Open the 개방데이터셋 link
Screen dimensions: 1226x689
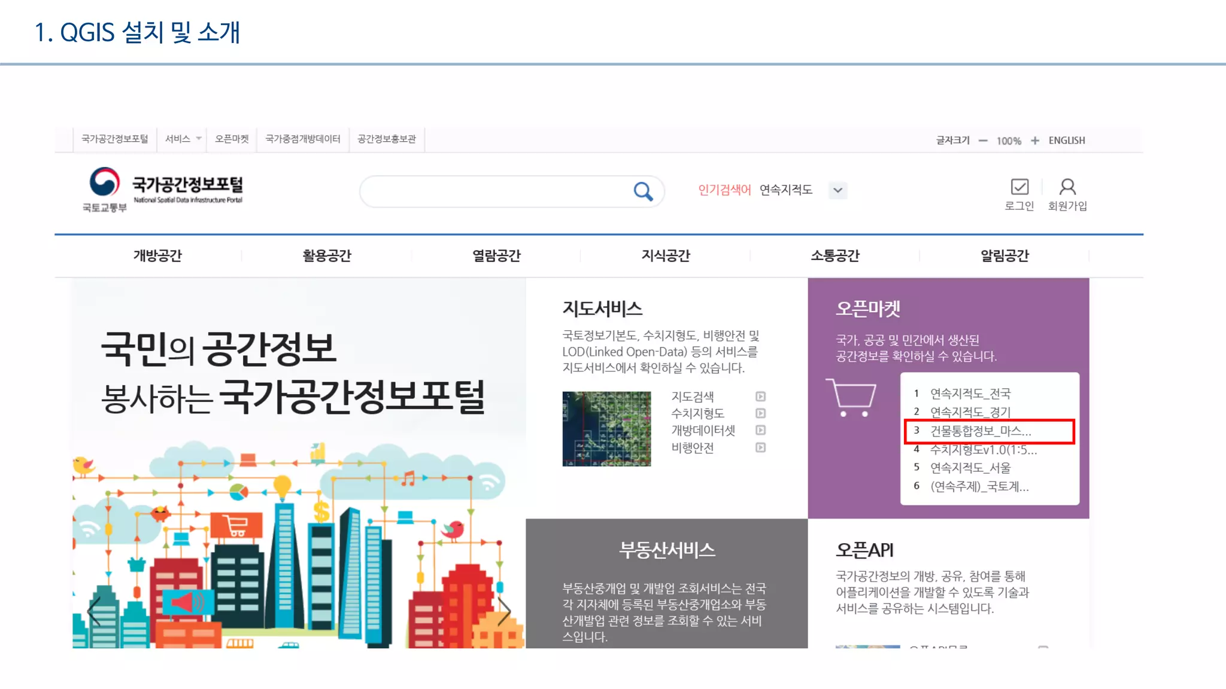point(703,430)
